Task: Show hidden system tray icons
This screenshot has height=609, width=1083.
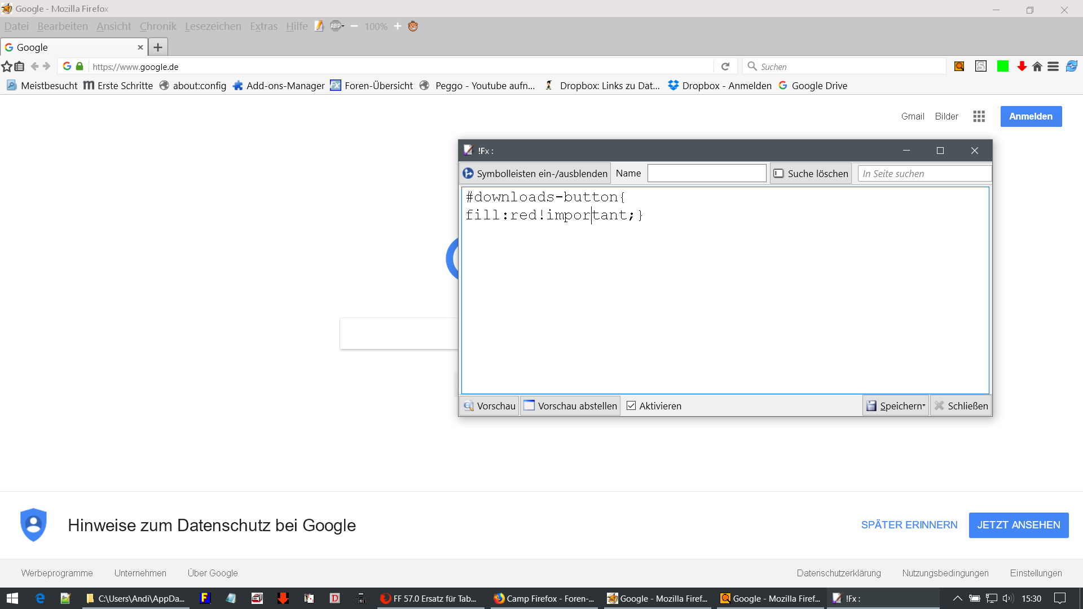Action: [x=957, y=598]
